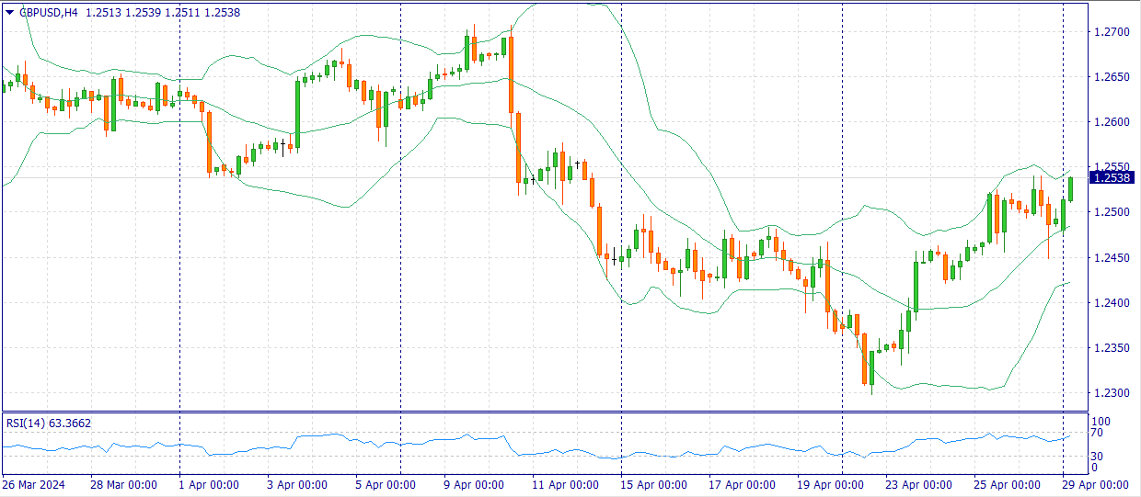Click the 29 Apr 00:00 time label

[x=1095, y=485]
